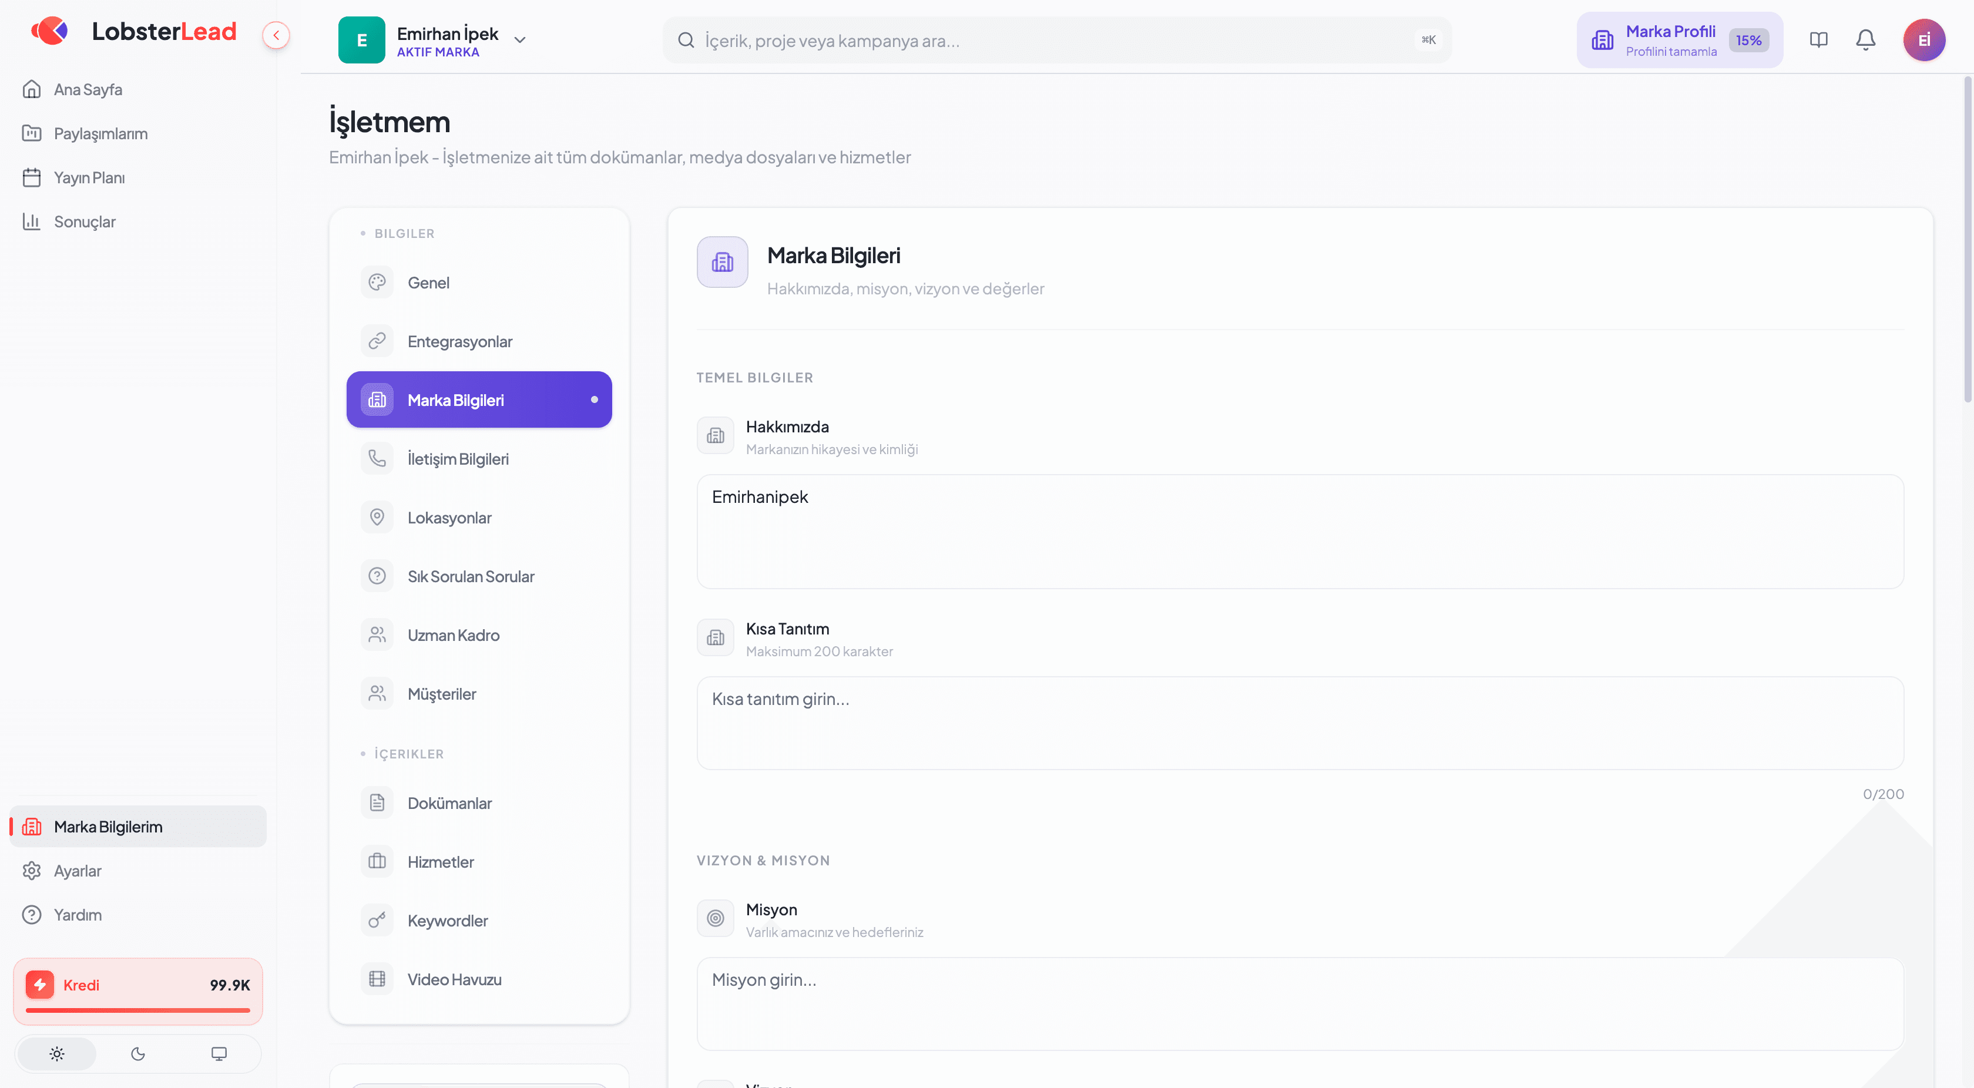The height and width of the screenshot is (1088, 1974).
Task: Open the book guide icon in header
Action: coord(1818,40)
